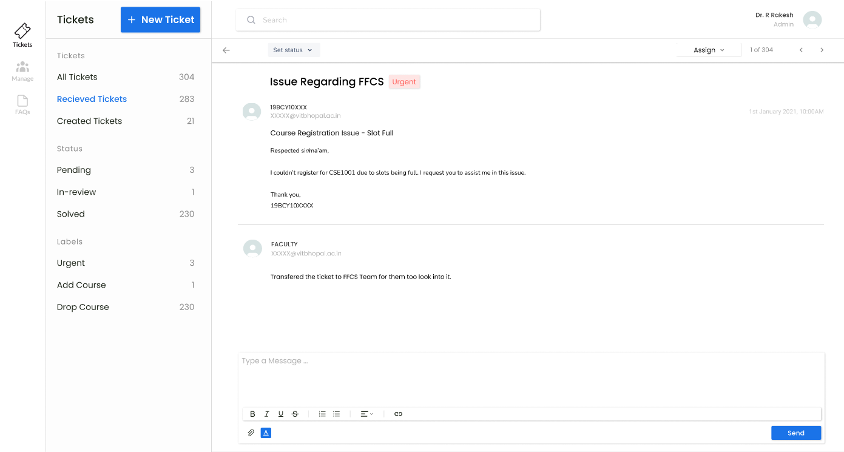Open Dr. R Rakesh profile avatar

[x=812, y=20]
